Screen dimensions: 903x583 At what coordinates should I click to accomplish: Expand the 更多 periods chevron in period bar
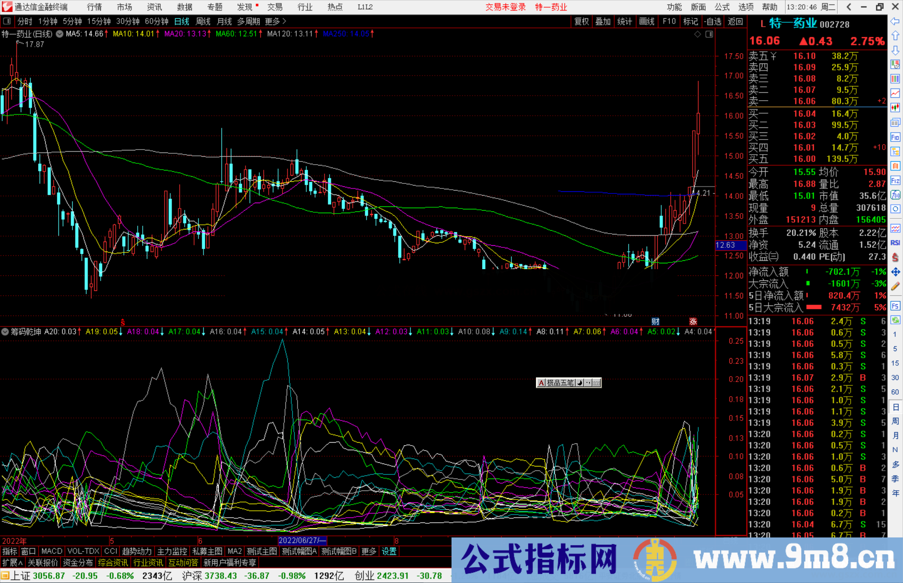coord(284,21)
